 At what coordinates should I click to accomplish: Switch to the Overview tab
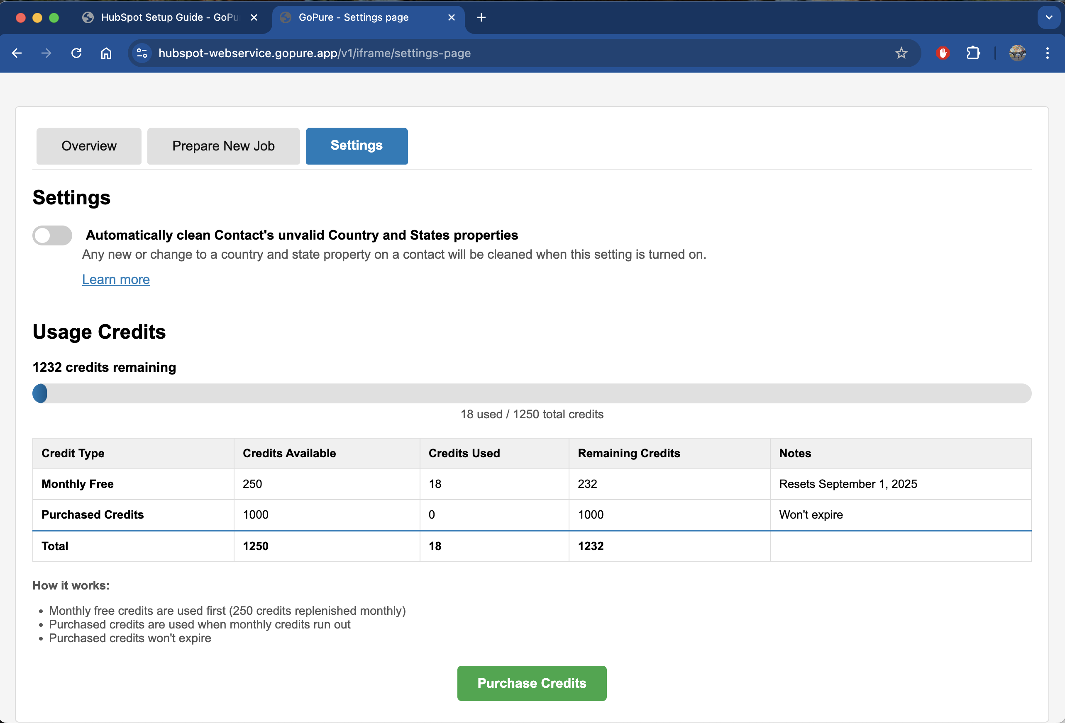pyautogui.click(x=89, y=146)
